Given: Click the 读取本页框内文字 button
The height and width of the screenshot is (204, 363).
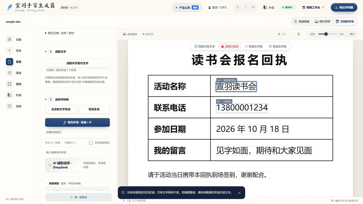Looking at the screenshot, I should pos(77,63).
